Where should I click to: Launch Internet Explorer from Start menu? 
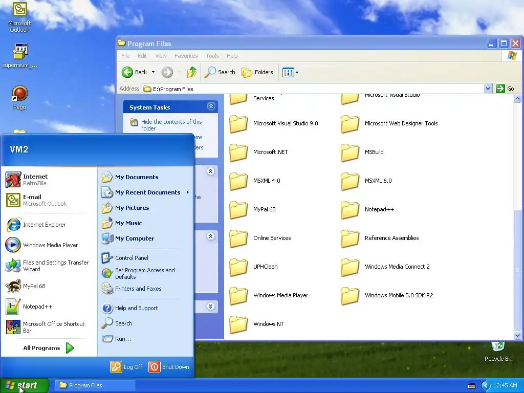(x=49, y=225)
